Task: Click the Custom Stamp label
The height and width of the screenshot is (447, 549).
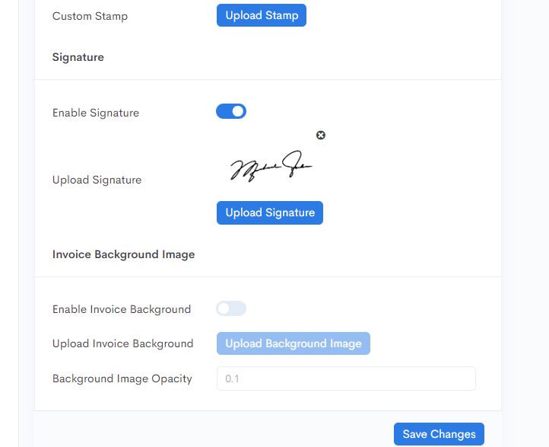Action: click(90, 16)
